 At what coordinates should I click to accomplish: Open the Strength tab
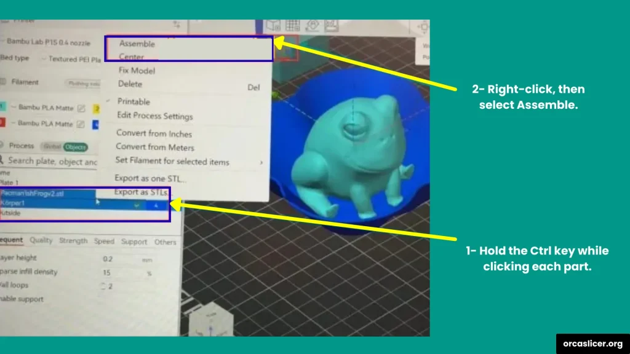(x=73, y=240)
